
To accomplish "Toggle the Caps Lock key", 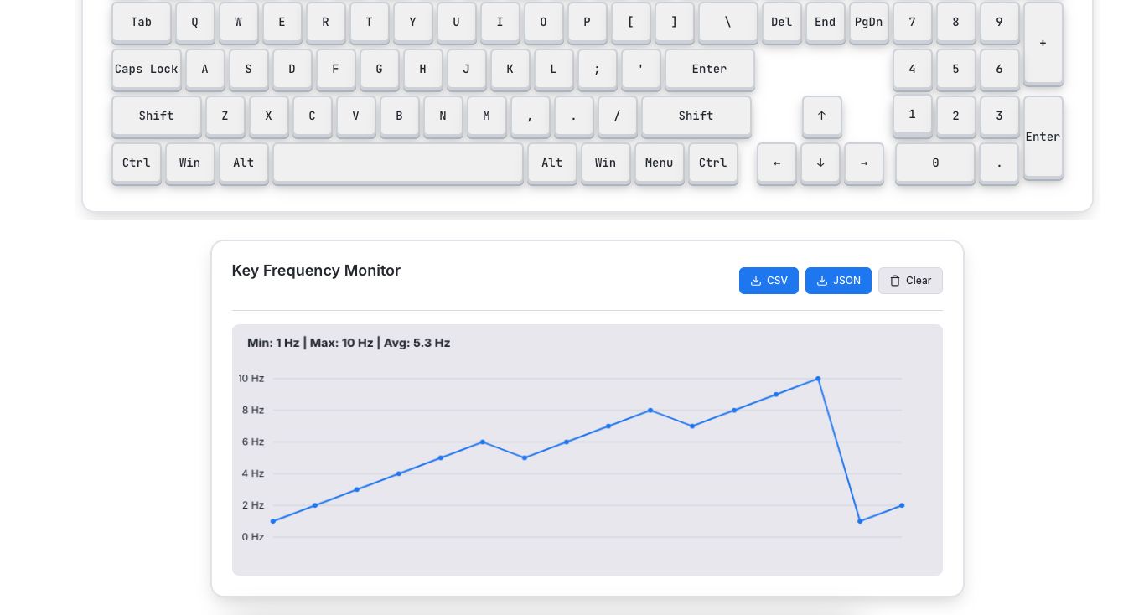I will coord(147,70).
